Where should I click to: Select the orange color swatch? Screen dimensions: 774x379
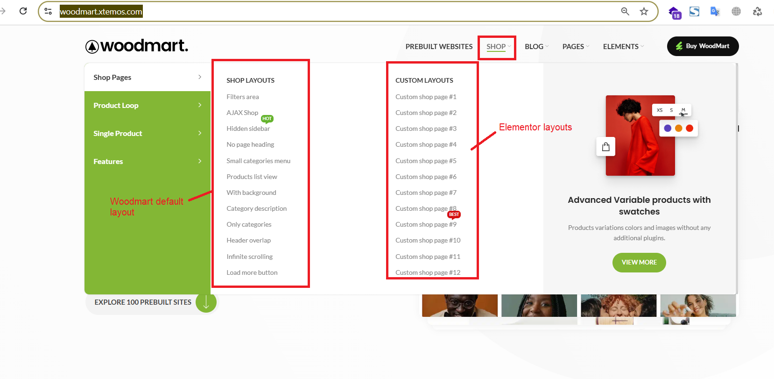point(679,128)
